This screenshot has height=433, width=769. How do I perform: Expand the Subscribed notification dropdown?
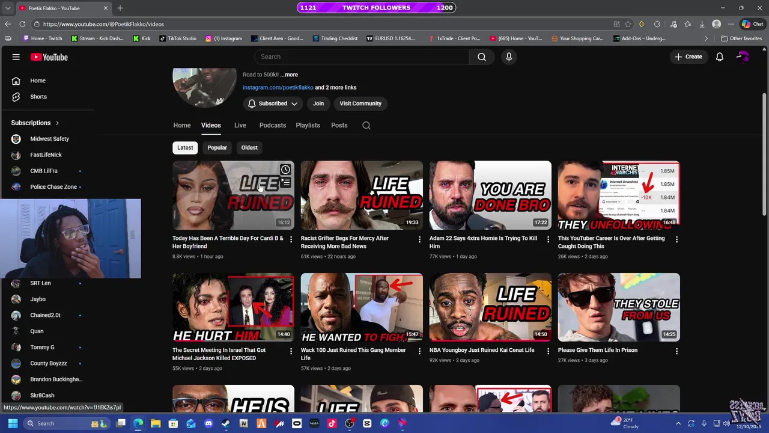pyautogui.click(x=294, y=103)
